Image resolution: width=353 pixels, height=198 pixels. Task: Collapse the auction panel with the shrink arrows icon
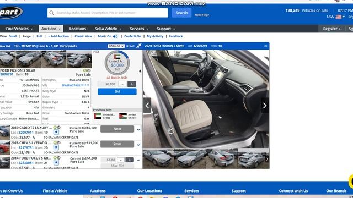pos(138,46)
